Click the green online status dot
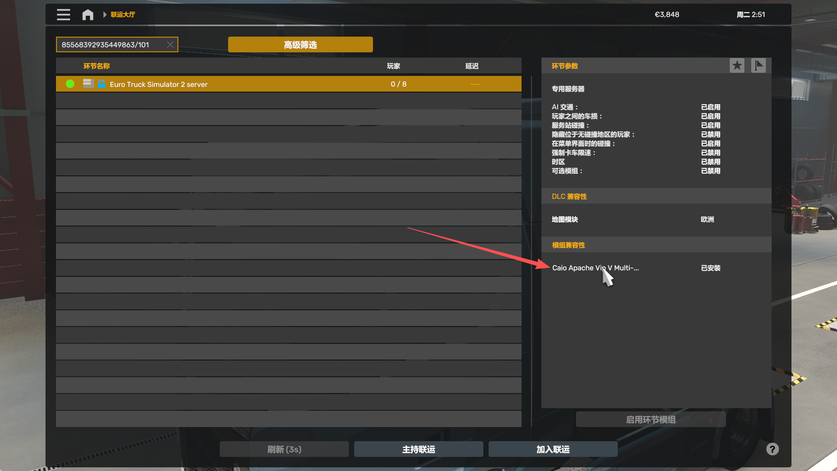The image size is (837, 471). coord(70,84)
